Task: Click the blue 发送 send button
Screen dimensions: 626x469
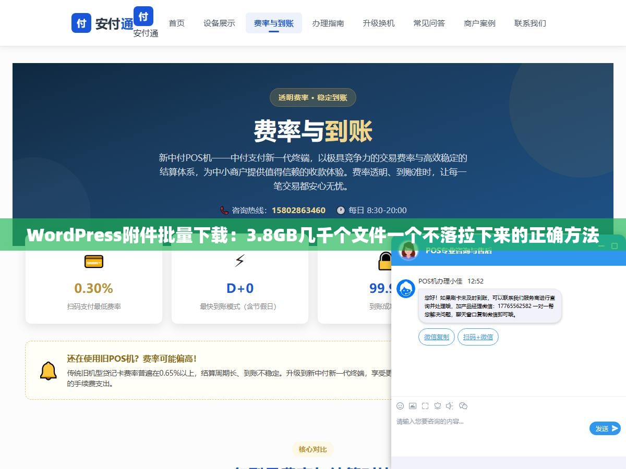Action: tap(605, 428)
